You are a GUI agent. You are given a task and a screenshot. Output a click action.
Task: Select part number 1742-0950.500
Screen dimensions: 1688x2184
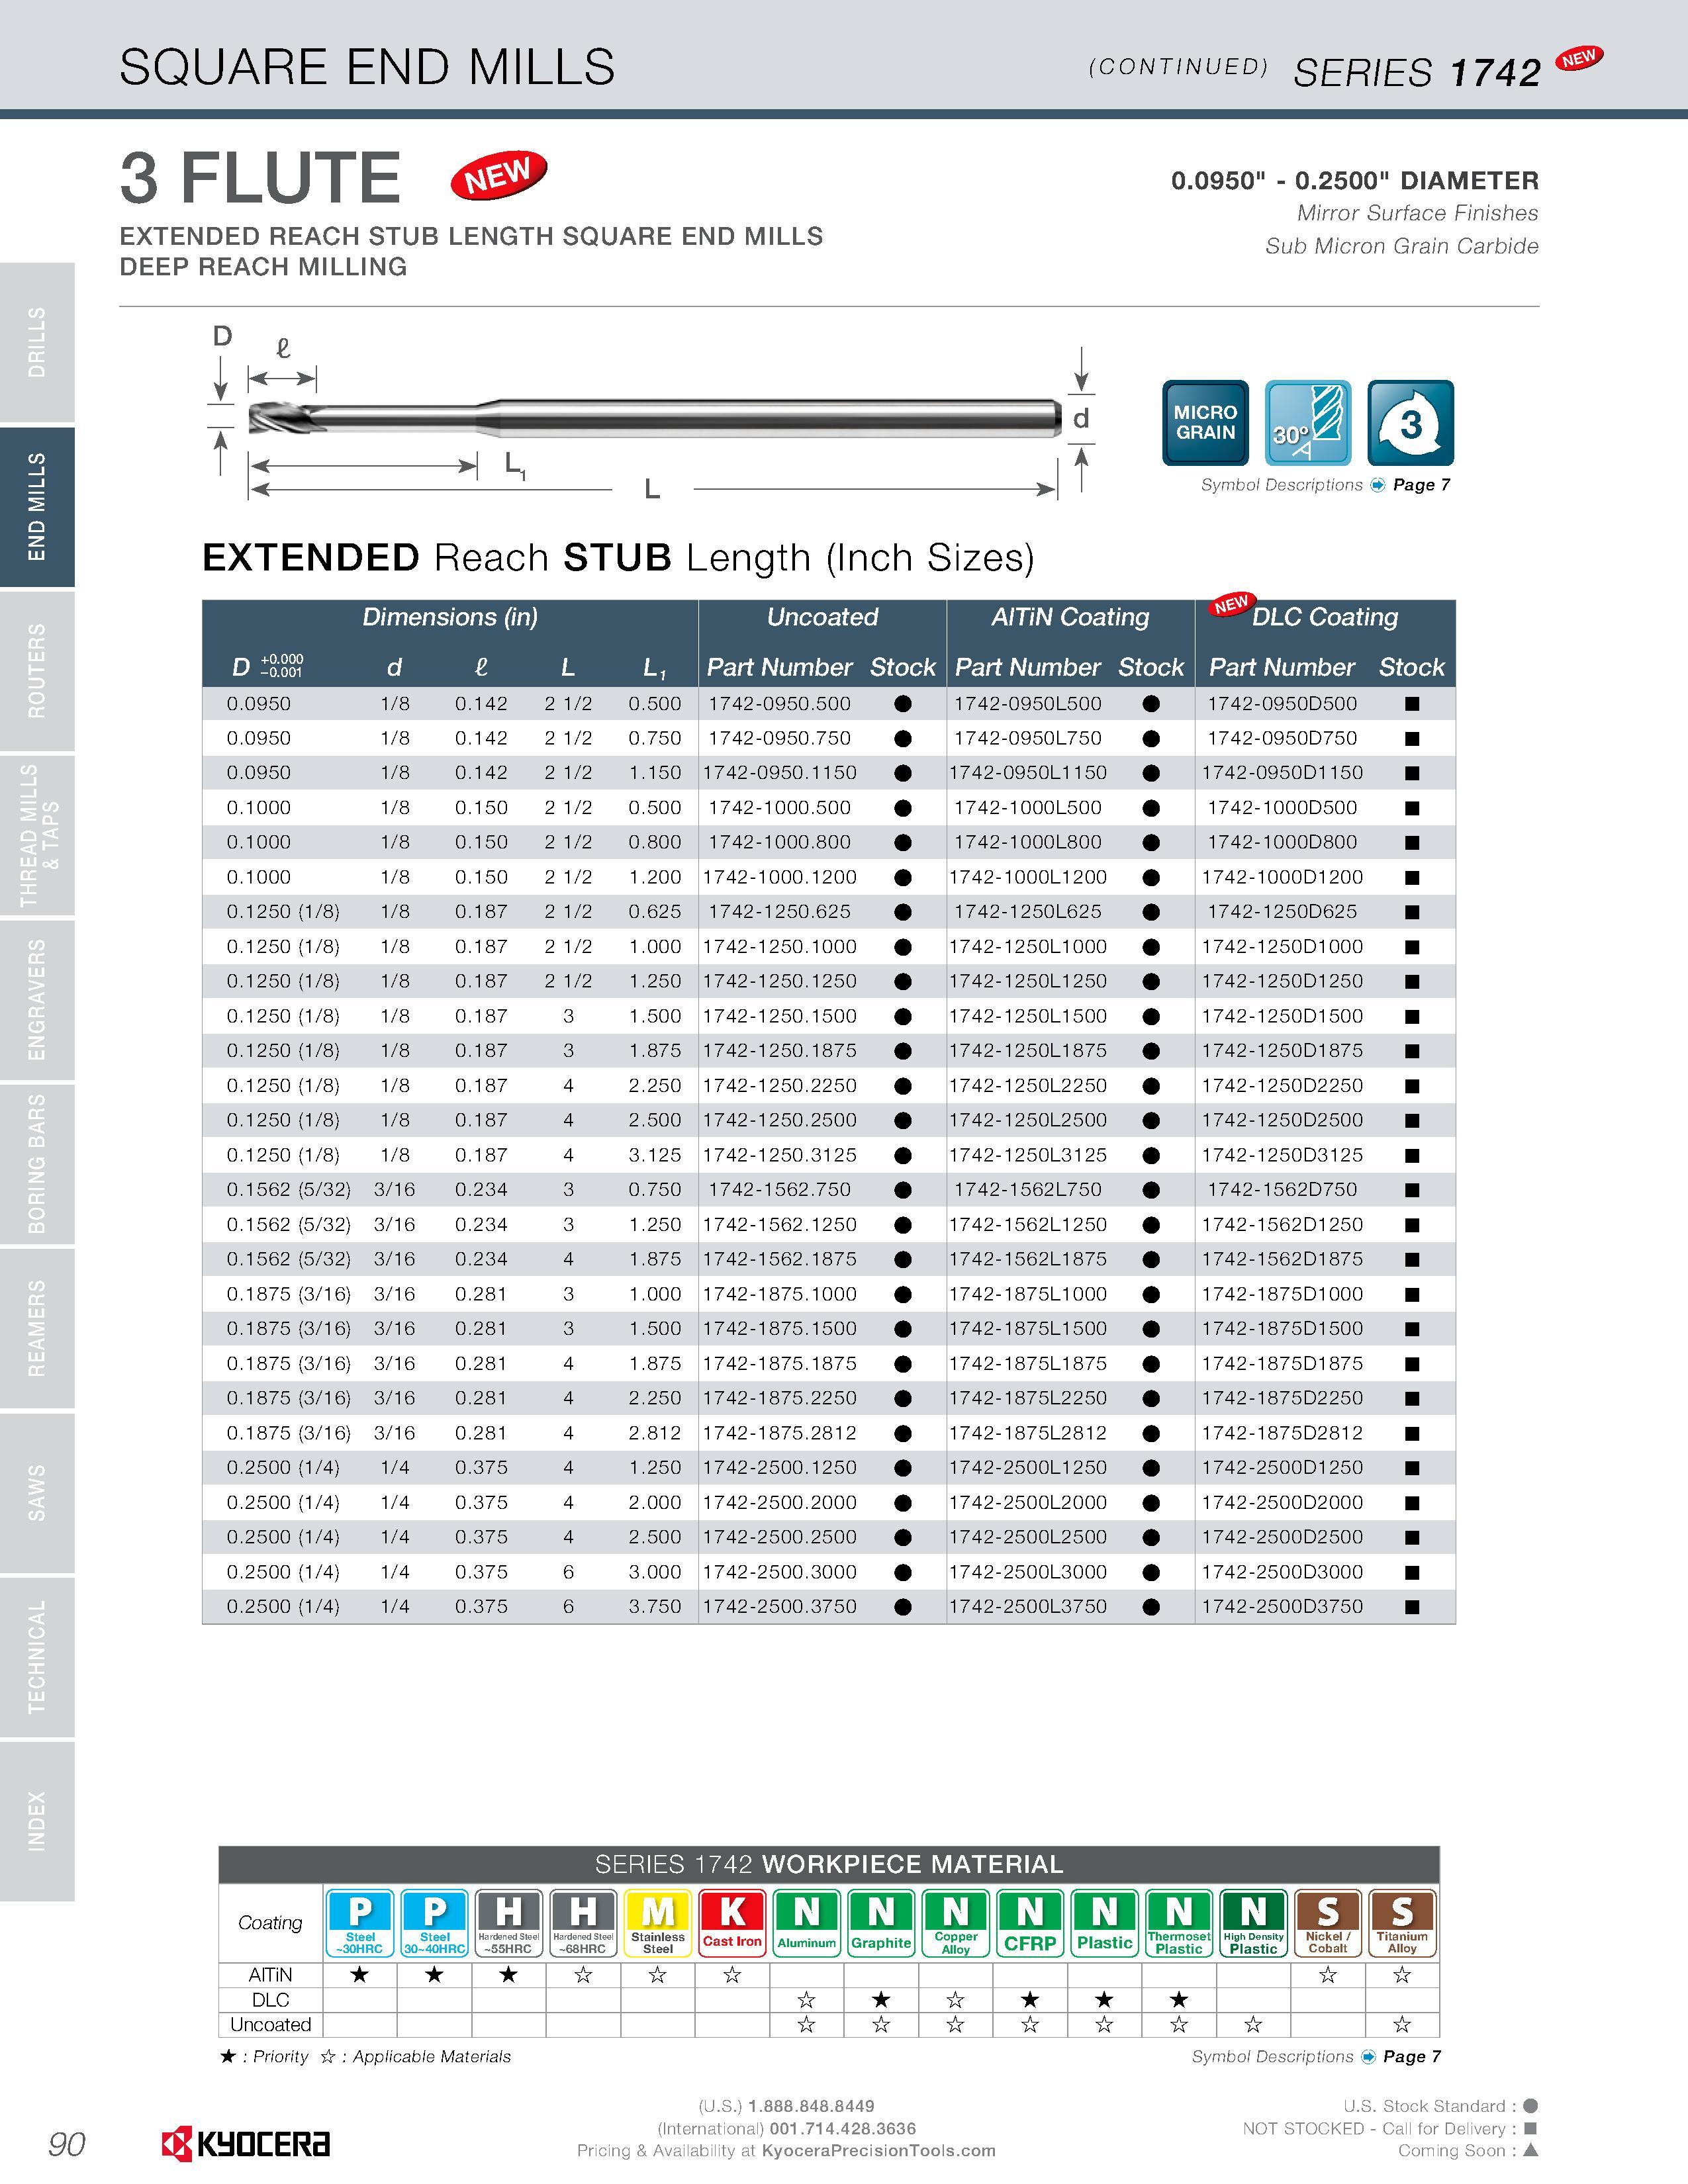tap(780, 704)
